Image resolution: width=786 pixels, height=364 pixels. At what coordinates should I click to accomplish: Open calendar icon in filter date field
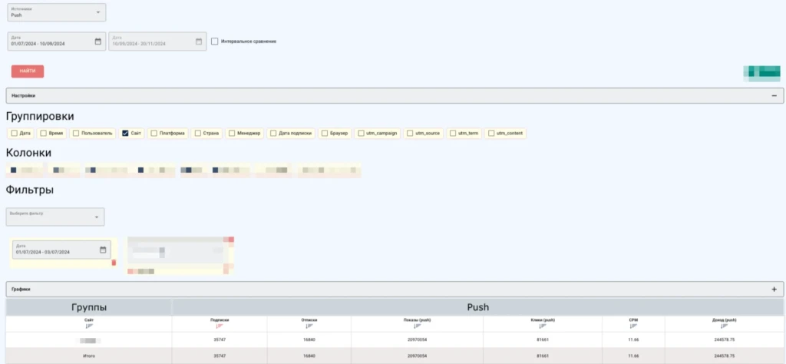click(103, 250)
